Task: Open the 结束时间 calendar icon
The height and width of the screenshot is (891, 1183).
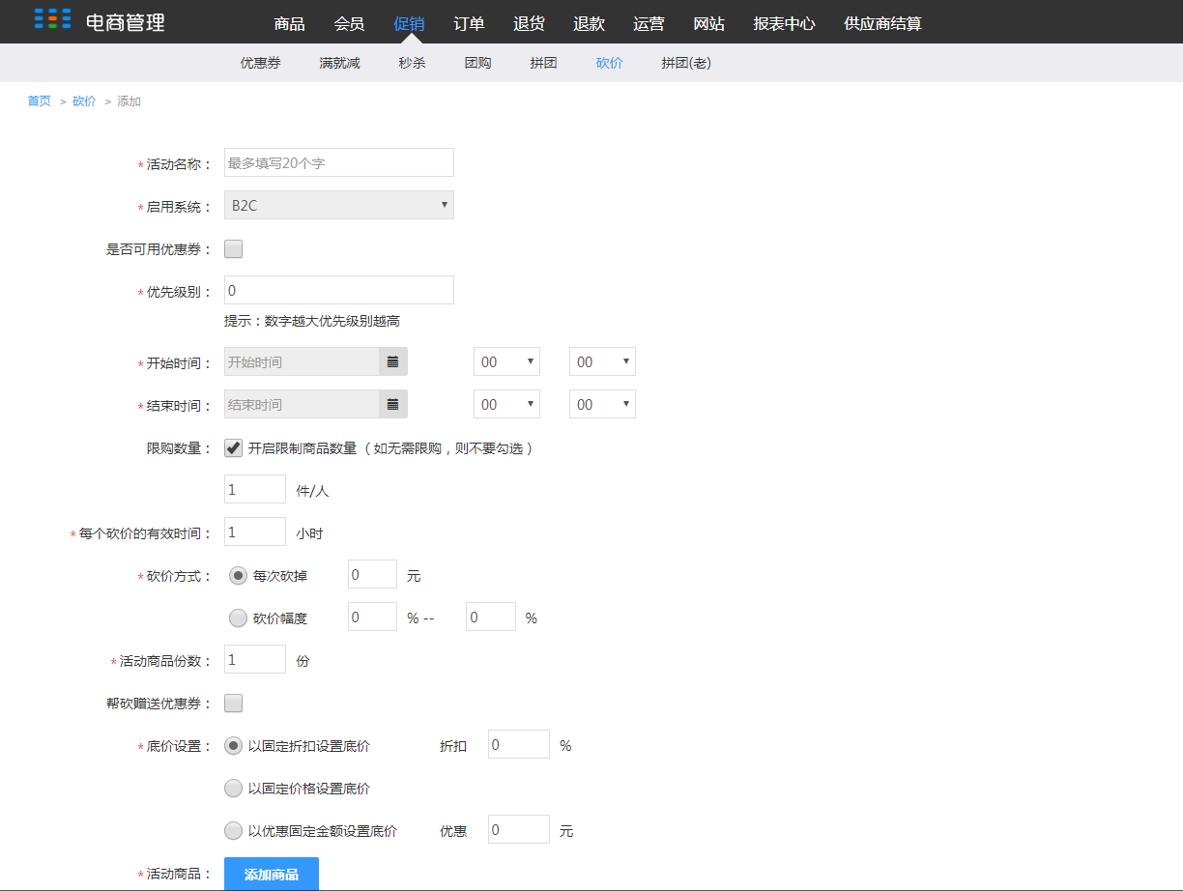Action: [x=393, y=405]
